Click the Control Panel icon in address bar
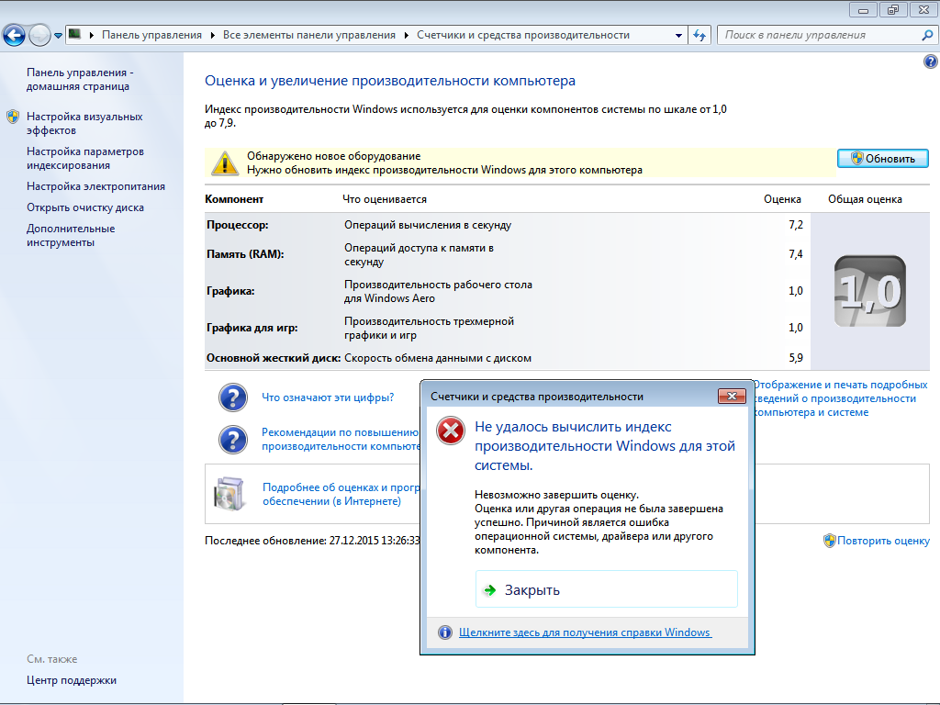This screenshot has width=940, height=705. point(75,34)
